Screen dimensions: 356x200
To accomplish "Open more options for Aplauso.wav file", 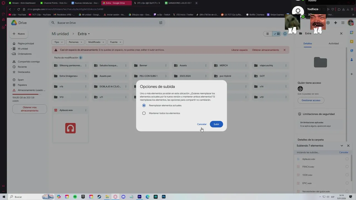I will [x=86, y=110].
